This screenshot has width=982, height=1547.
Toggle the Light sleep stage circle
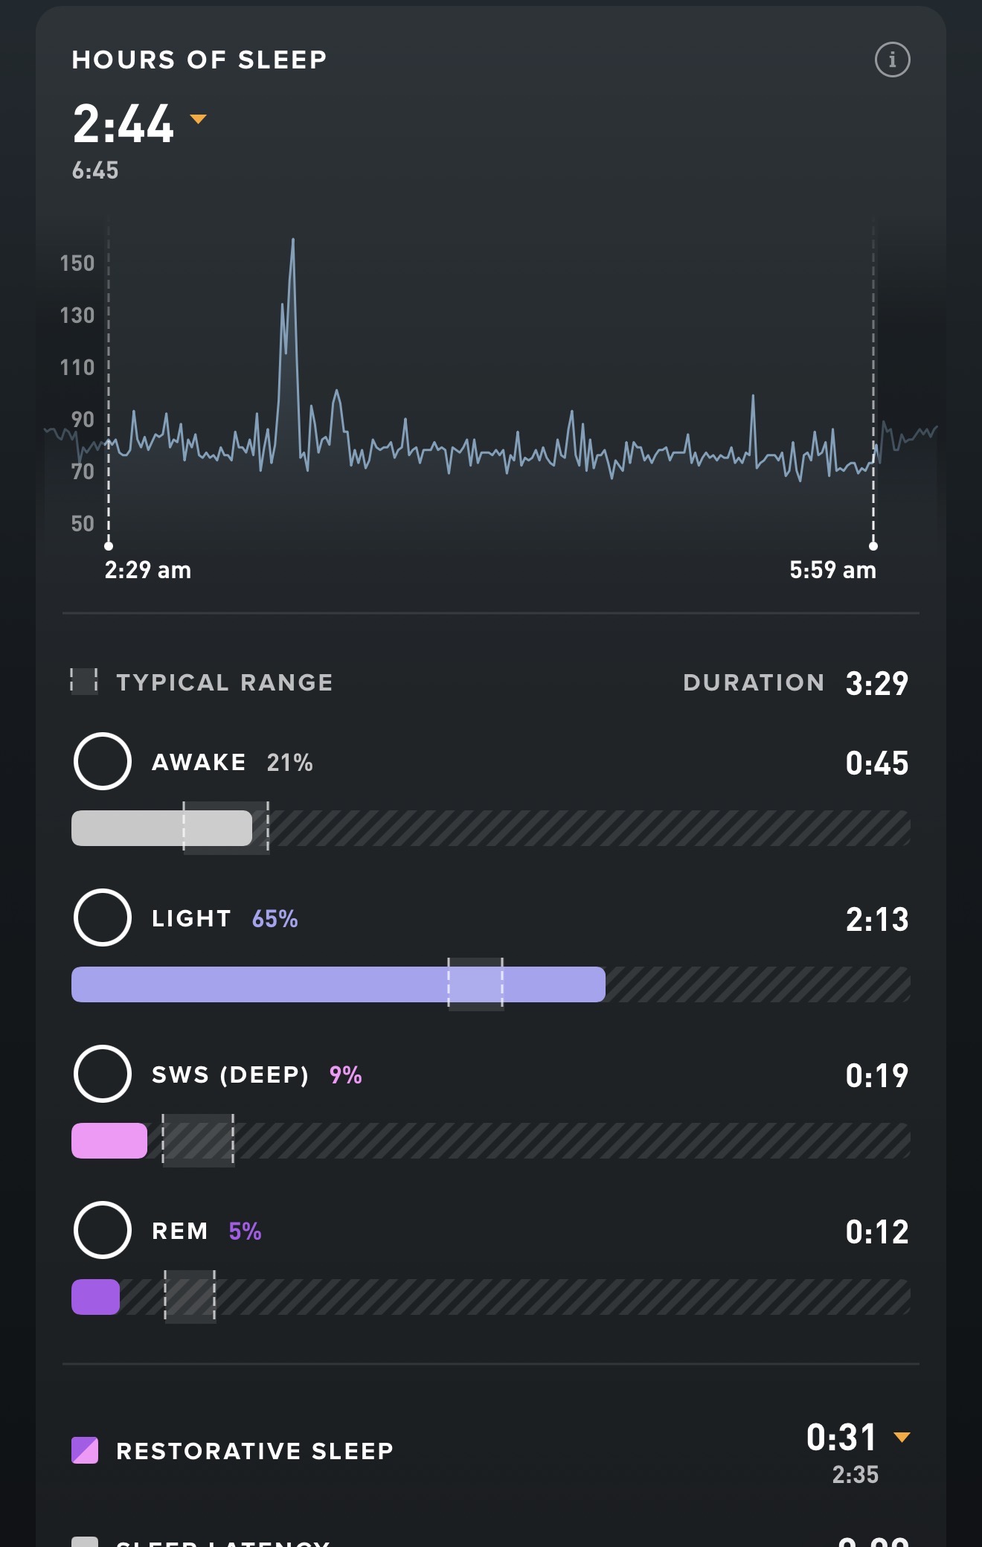coord(103,917)
